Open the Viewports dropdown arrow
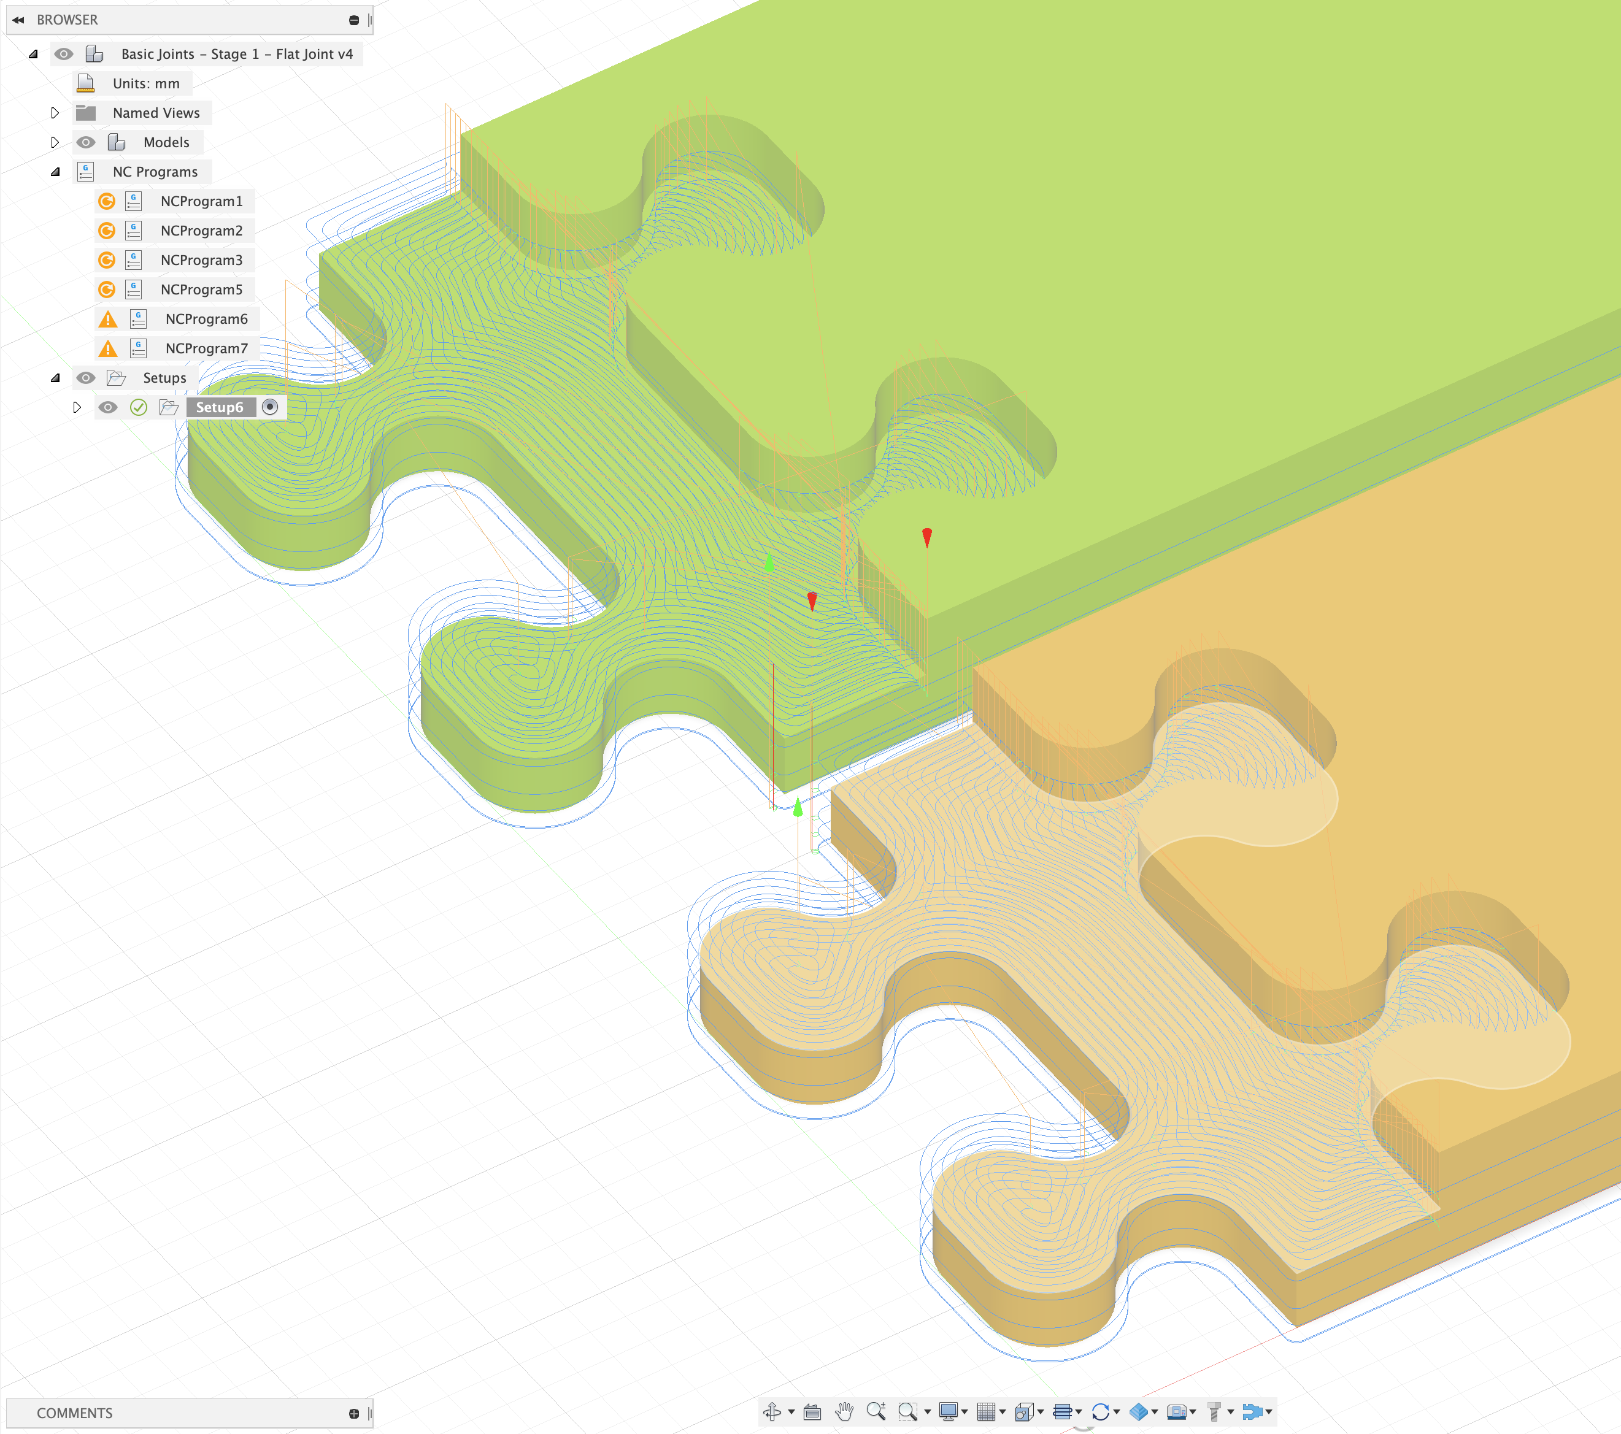This screenshot has height=1434, width=1621. click(x=1041, y=1412)
